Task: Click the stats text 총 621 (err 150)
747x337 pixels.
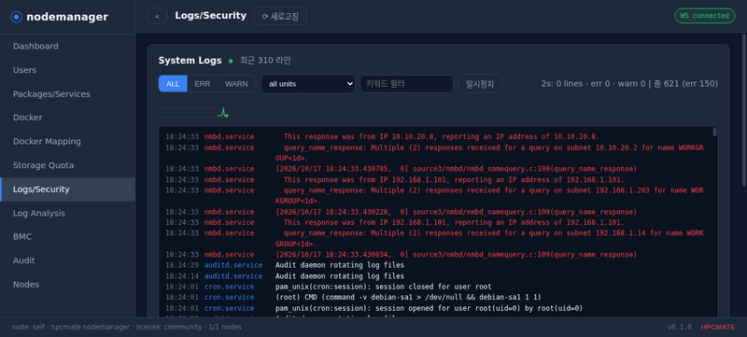Action: pos(685,84)
